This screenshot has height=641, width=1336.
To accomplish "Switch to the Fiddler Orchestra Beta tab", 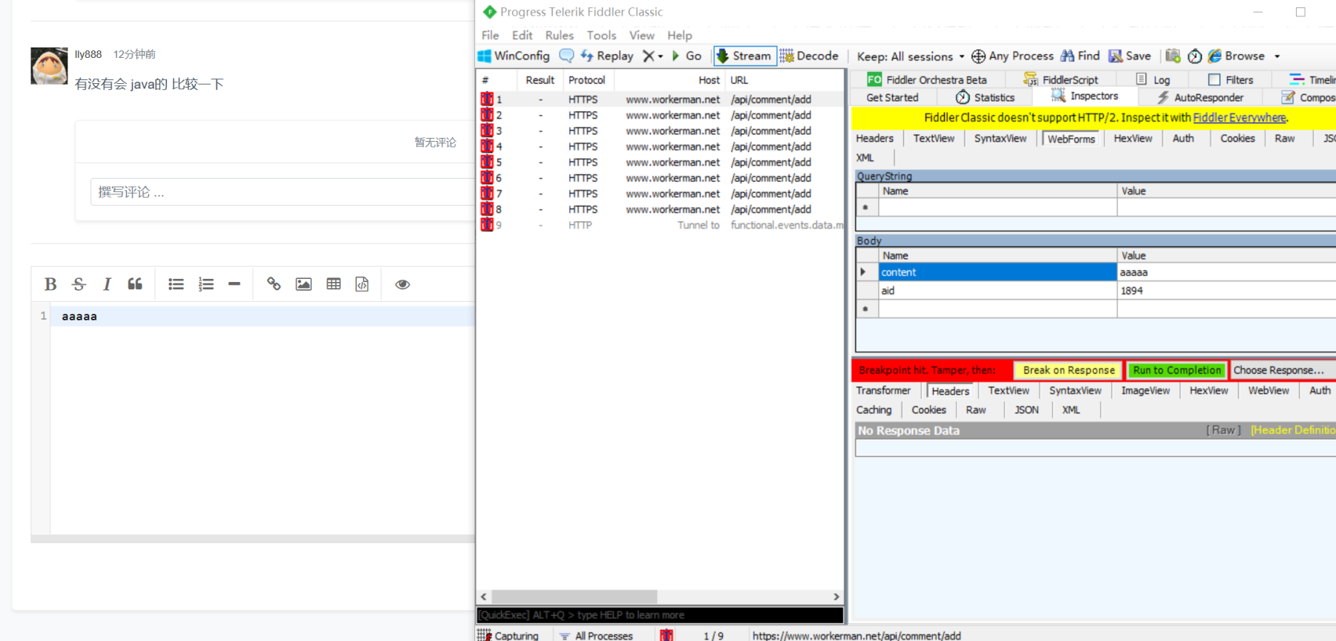I will click(927, 79).
